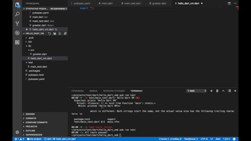The height and width of the screenshot is (141, 251).
Task: Open the ПРОБЛЕМЫ panel tab
Action: click(x=78, y=91)
